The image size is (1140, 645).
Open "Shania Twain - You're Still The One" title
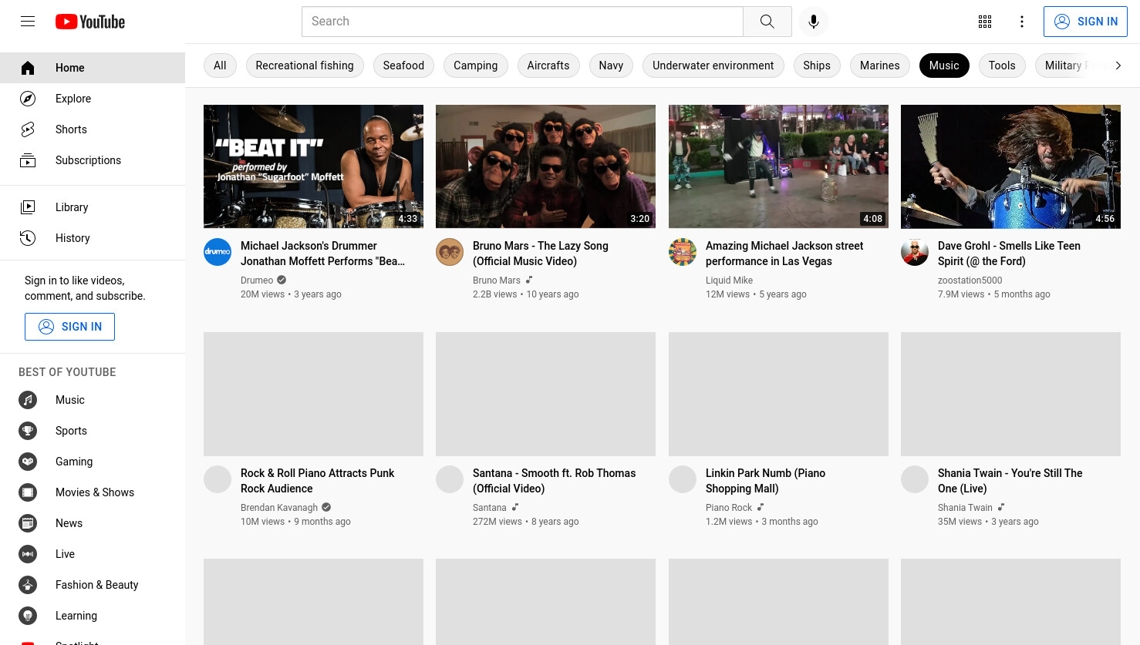pyautogui.click(x=1010, y=481)
